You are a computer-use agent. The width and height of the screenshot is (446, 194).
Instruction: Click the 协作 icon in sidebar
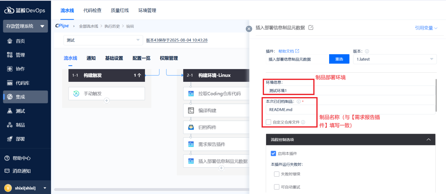click(x=10, y=69)
